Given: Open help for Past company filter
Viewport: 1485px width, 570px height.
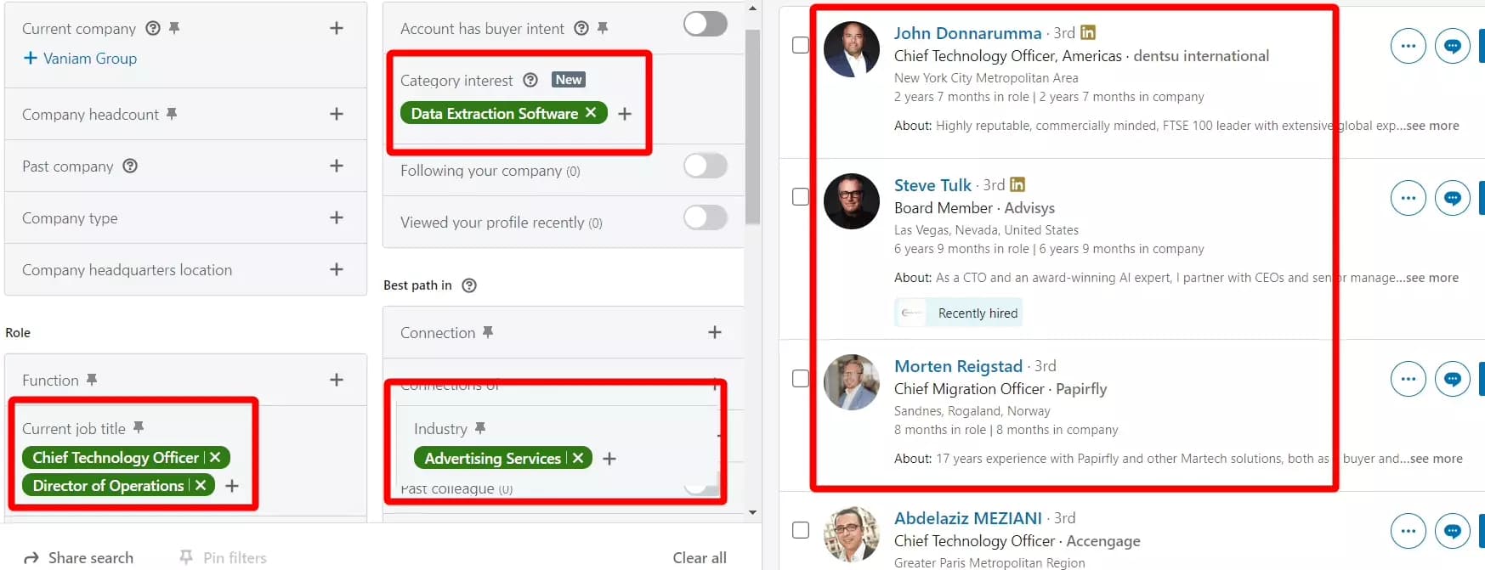Looking at the screenshot, I should pyautogui.click(x=130, y=166).
